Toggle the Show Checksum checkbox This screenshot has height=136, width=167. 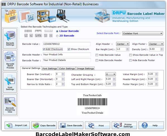pyautogui.click(x=69, y=49)
